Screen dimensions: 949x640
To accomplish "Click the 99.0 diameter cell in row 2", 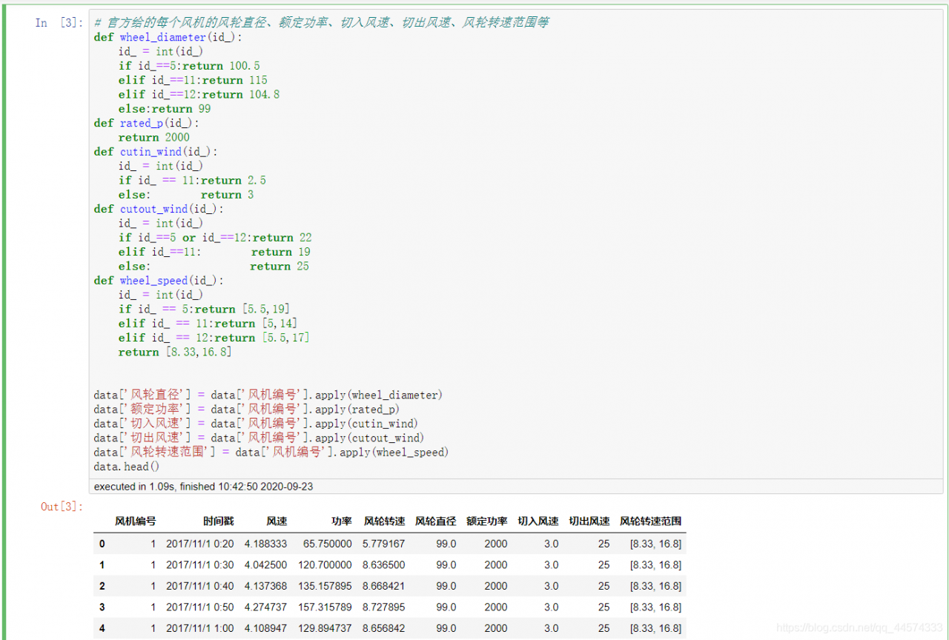I will 446,586.
